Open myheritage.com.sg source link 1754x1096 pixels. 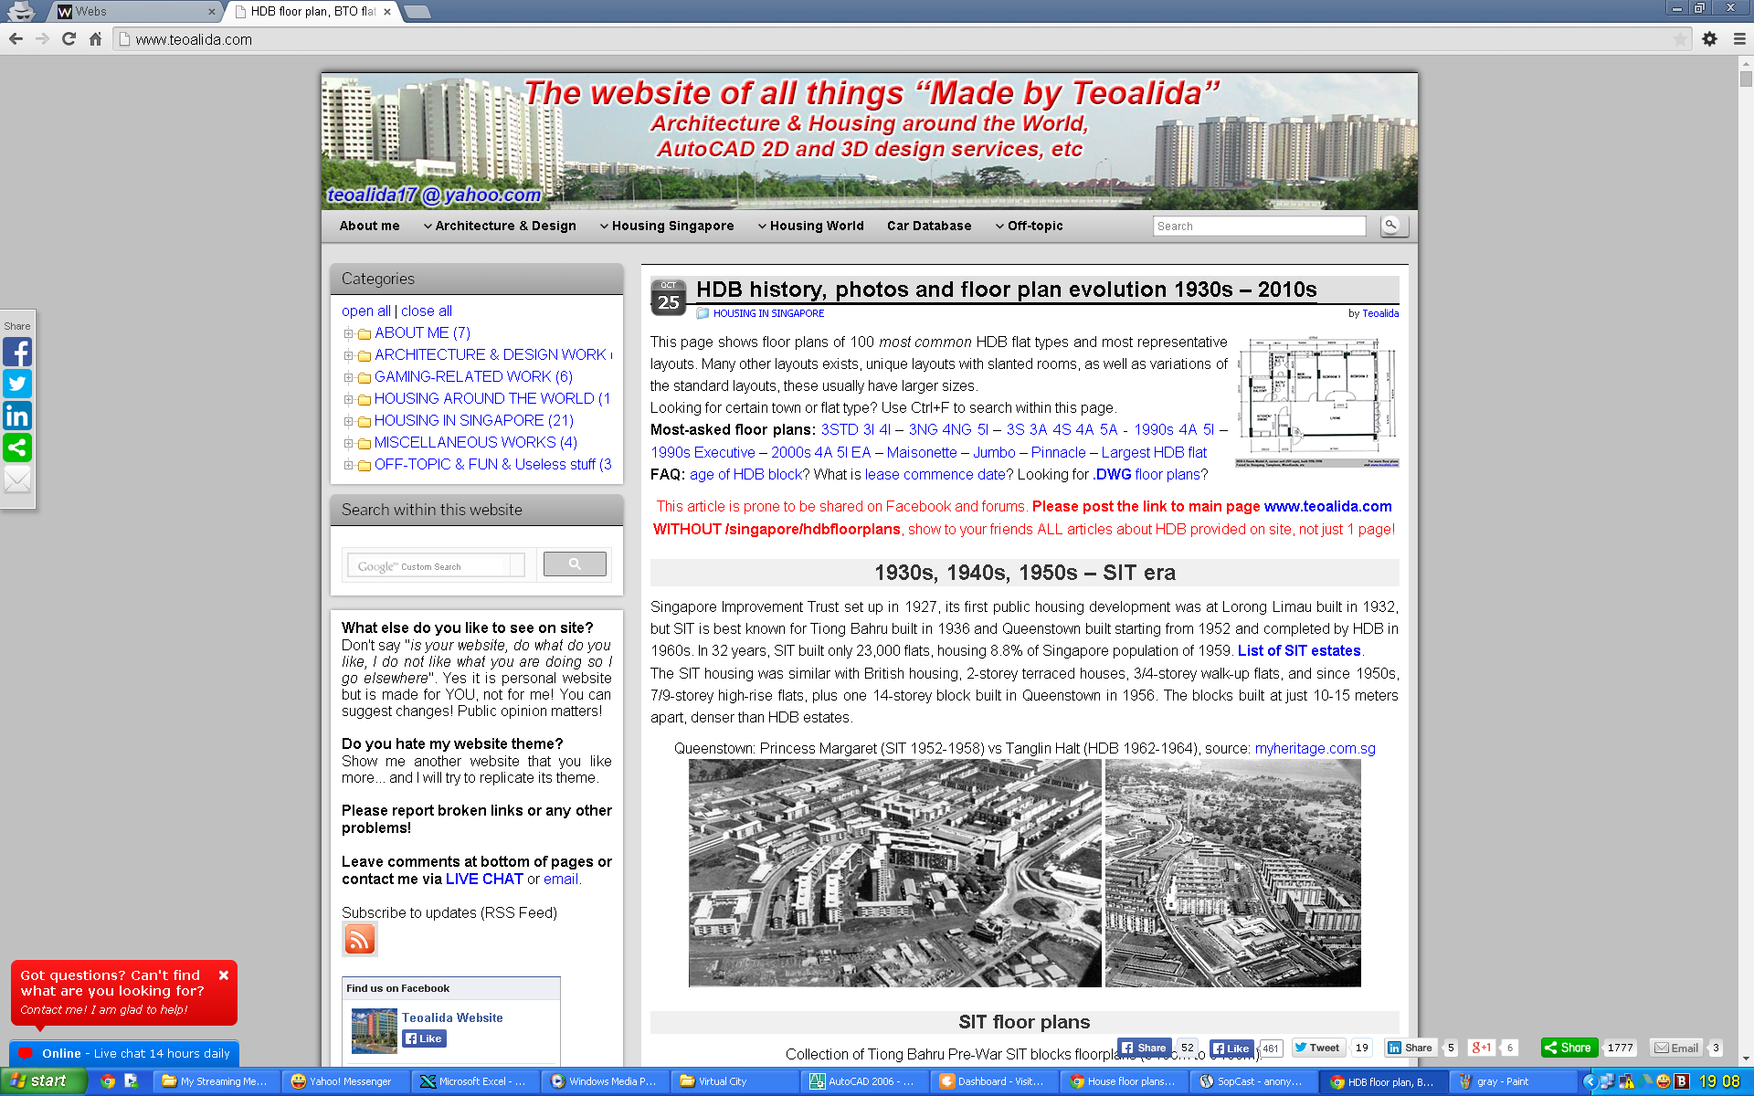pyautogui.click(x=1315, y=748)
